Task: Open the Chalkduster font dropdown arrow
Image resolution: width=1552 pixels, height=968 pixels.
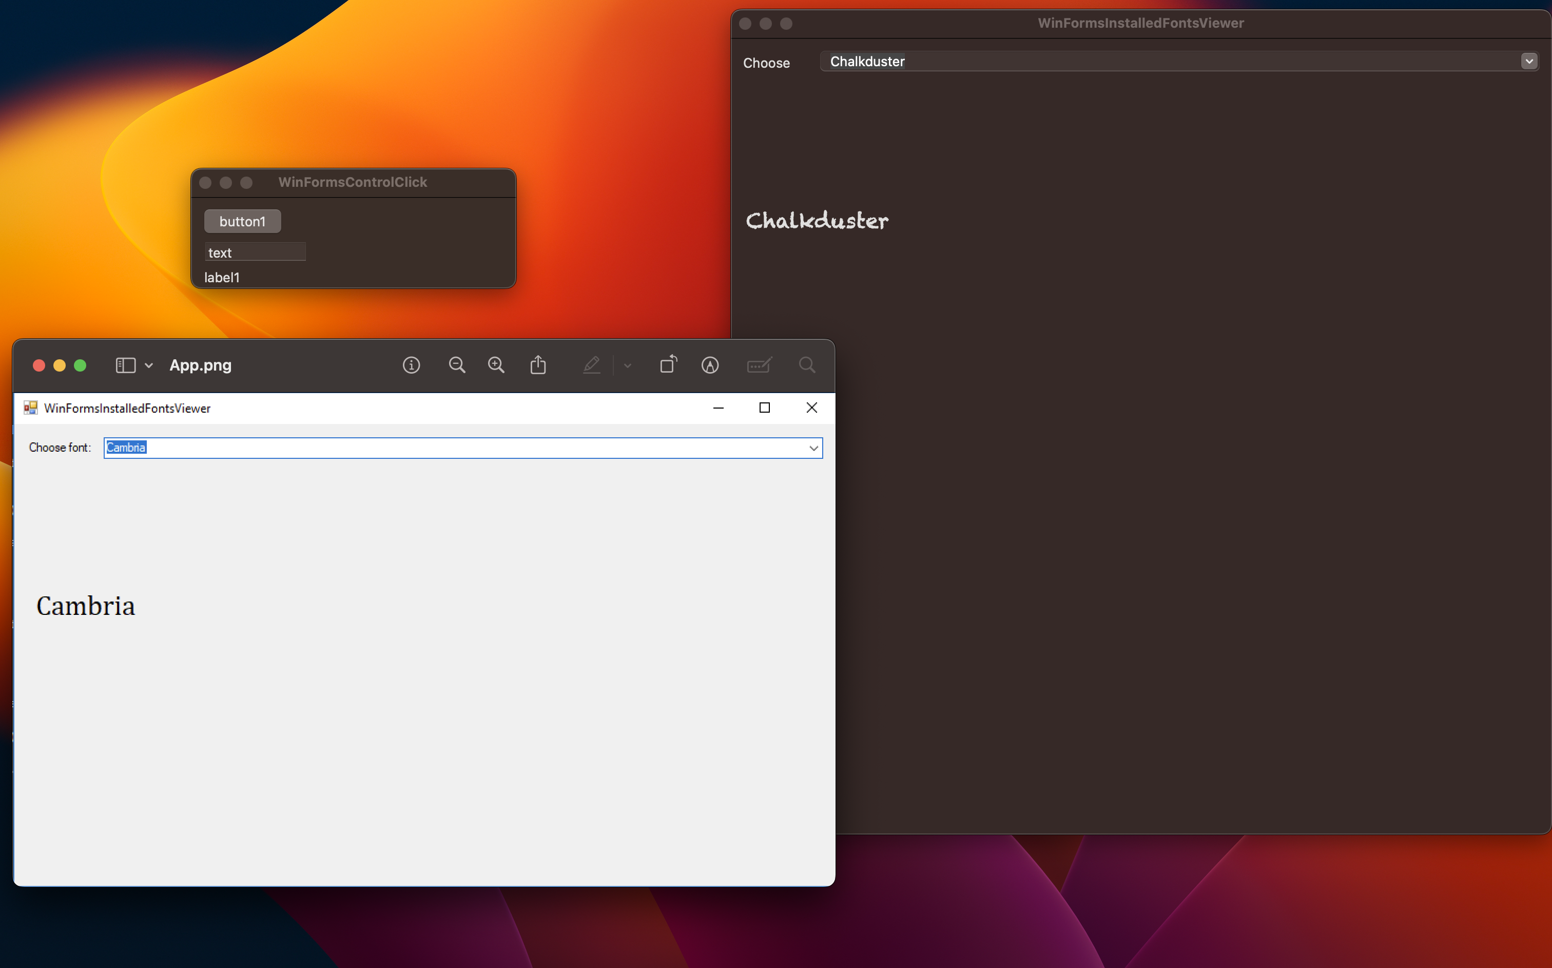Action: coord(1529,62)
